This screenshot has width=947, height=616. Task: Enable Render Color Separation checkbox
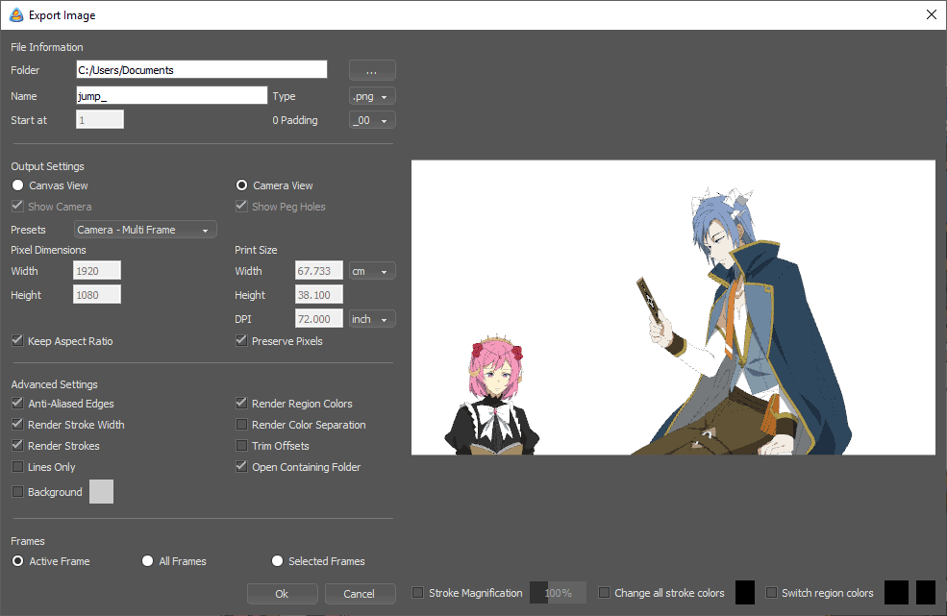click(x=241, y=424)
